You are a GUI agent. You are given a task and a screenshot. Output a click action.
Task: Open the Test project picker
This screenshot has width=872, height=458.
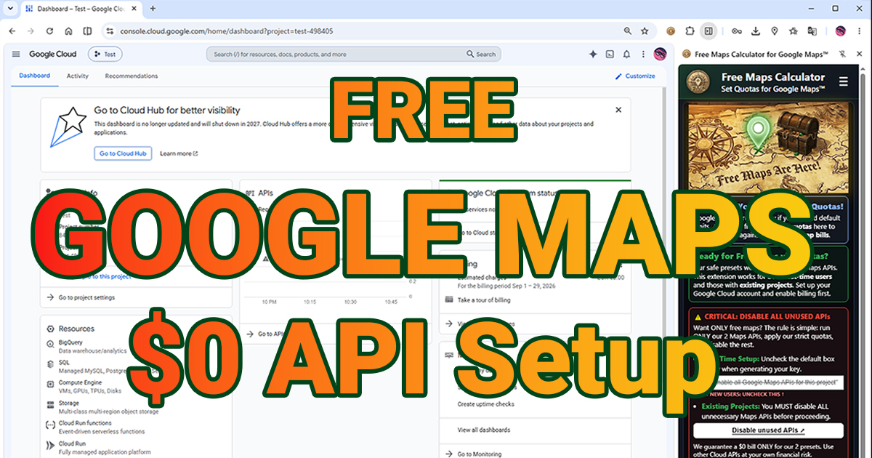pyautogui.click(x=105, y=54)
